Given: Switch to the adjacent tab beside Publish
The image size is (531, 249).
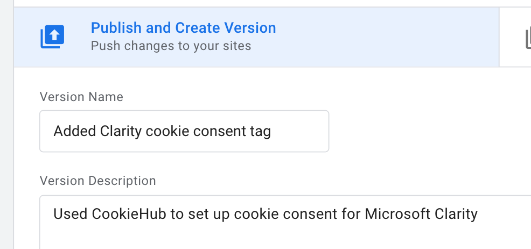Looking at the screenshot, I should coord(515,37).
